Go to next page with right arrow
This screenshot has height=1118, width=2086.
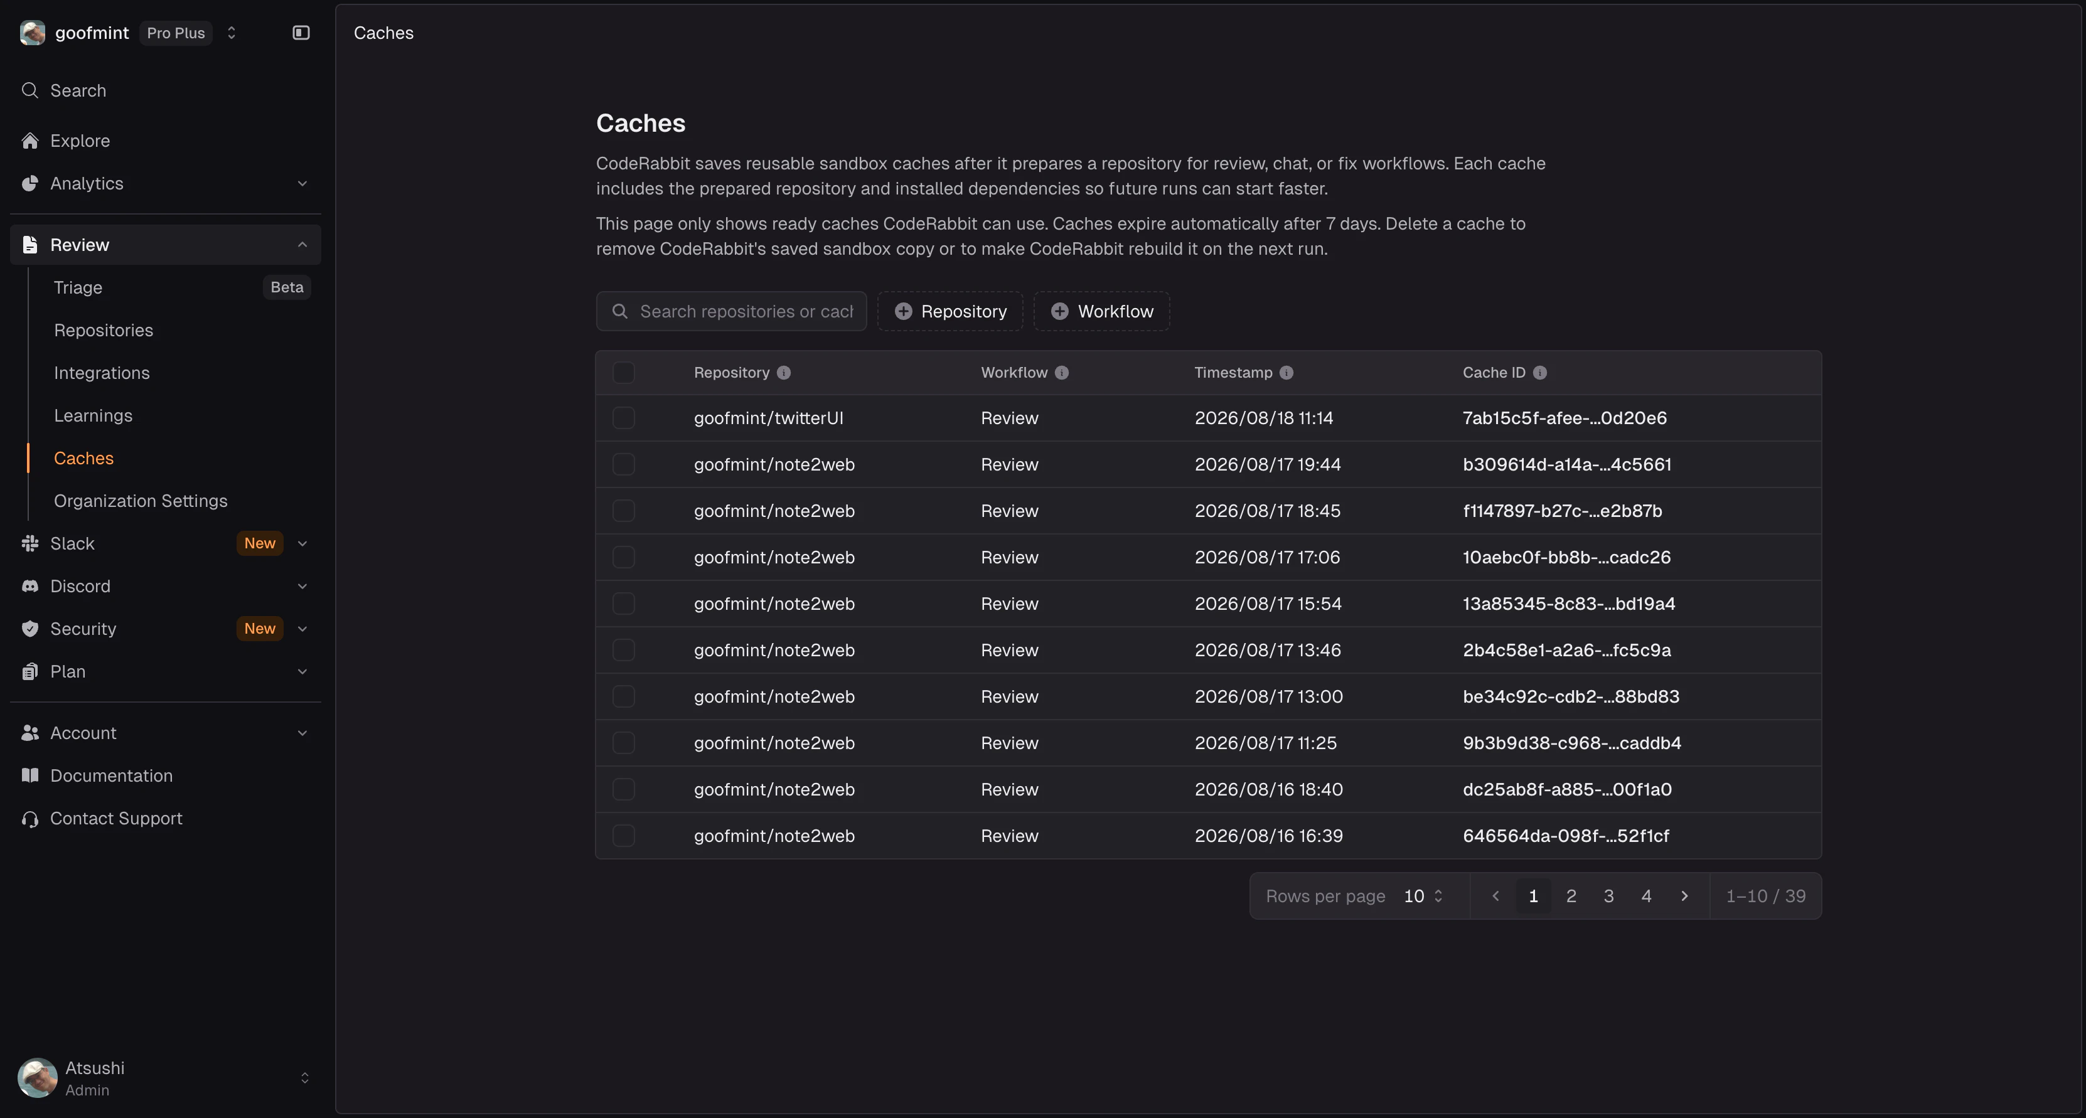click(x=1684, y=896)
